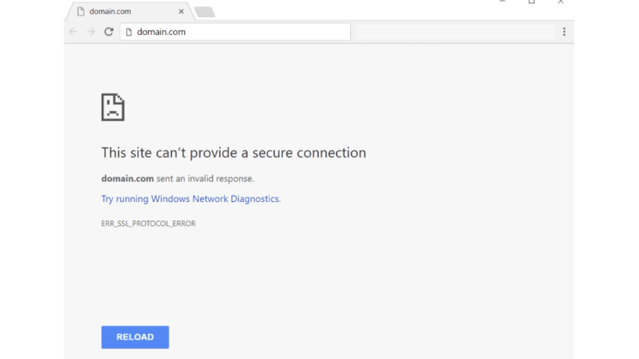Viewport: 639px width, 359px height.
Task: Open a new tab beside domain.com
Action: coord(204,12)
